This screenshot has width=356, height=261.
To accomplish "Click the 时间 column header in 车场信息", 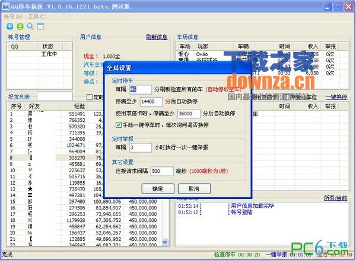I will [x=284, y=46].
